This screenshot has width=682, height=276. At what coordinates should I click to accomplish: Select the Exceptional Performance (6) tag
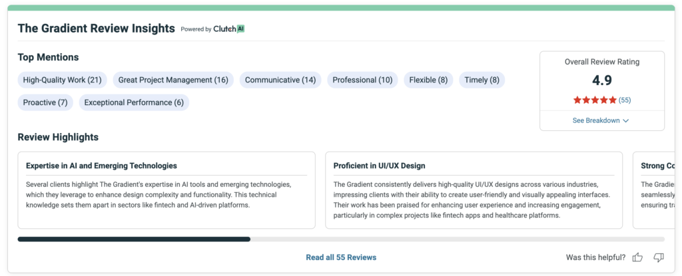pos(134,102)
